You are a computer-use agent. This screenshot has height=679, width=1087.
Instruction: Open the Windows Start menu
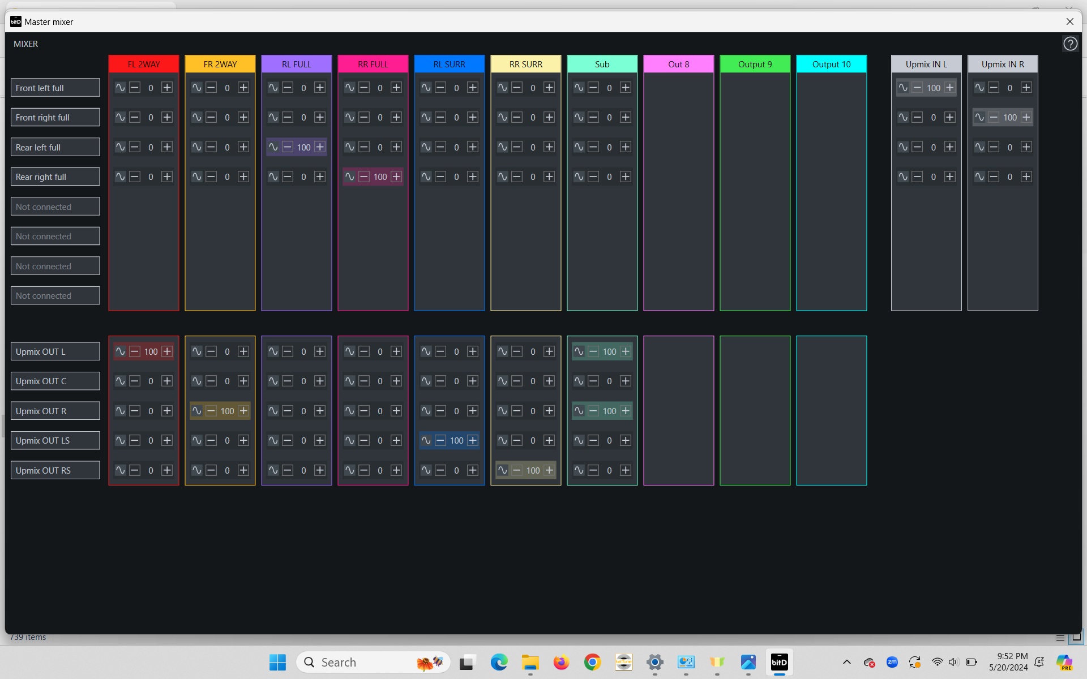(277, 662)
